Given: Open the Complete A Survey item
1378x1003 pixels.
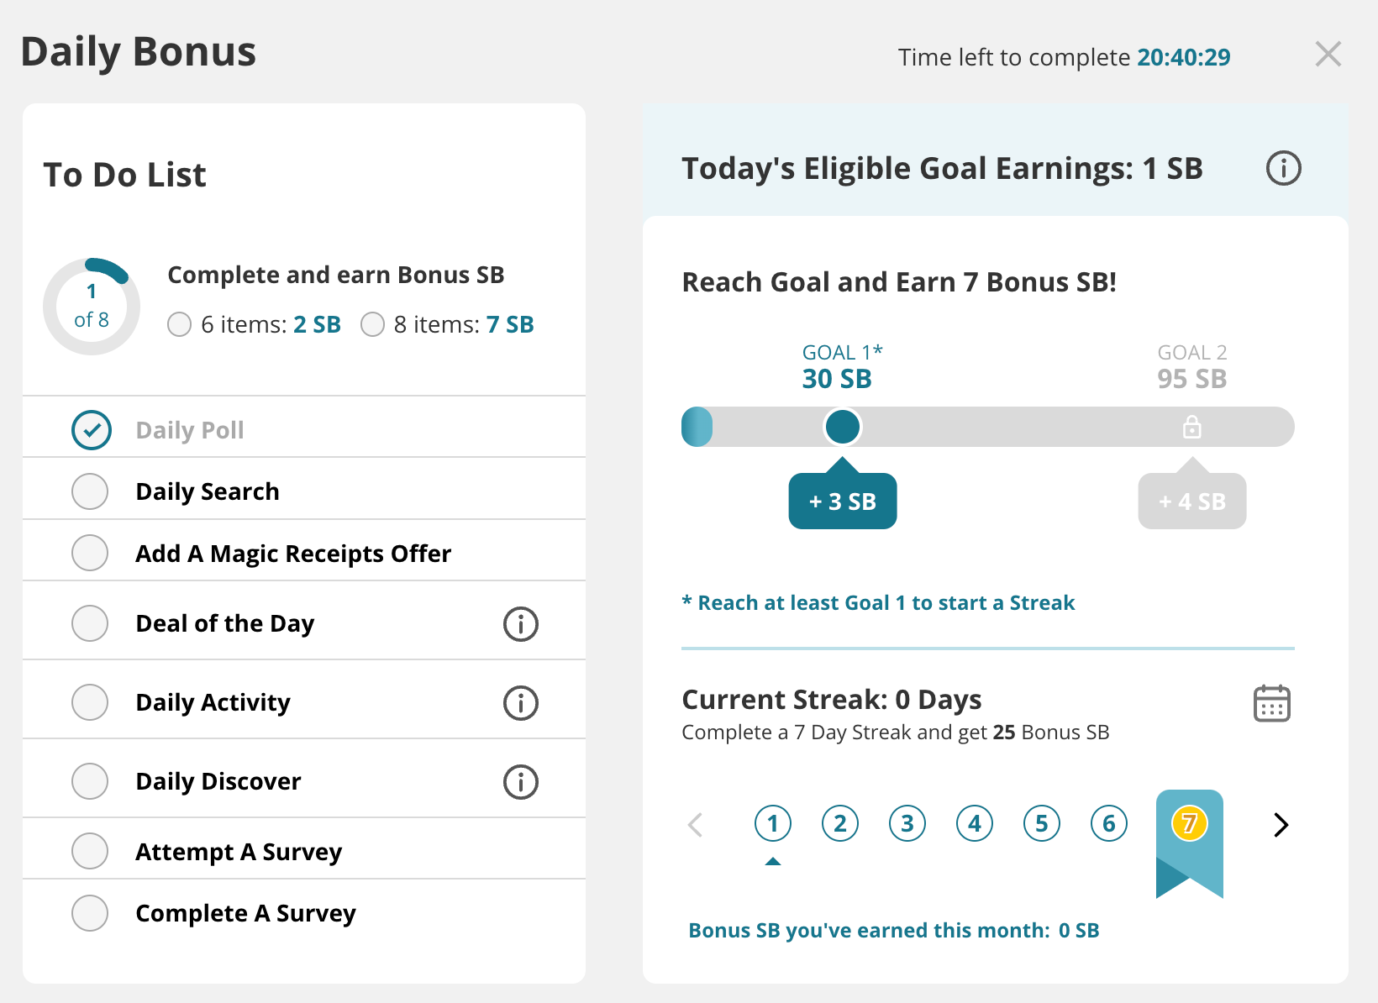Looking at the screenshot, I should pos(245,913).
